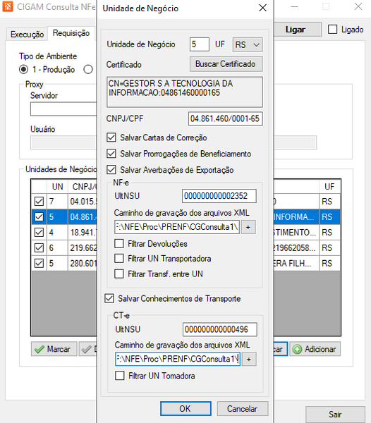Image resolution: width=371 pixels, height=423 pixels.
Task: Switch to the Requisição tab
Action: tap(71, 33)
